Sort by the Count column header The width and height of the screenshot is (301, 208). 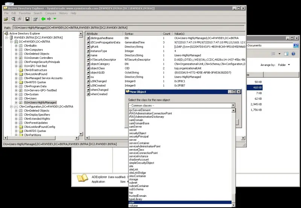(167, 34)
